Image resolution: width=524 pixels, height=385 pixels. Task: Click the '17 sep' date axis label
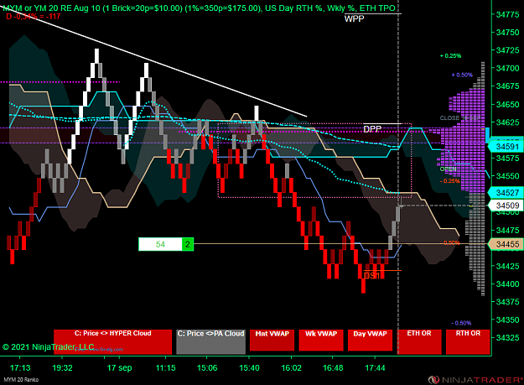coord(119,368)
